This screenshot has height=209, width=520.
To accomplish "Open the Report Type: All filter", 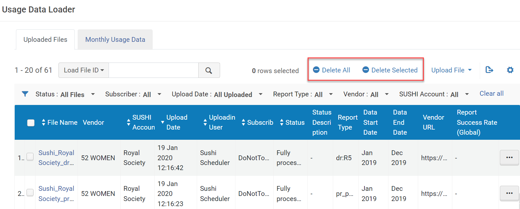I will pos(303,94).
